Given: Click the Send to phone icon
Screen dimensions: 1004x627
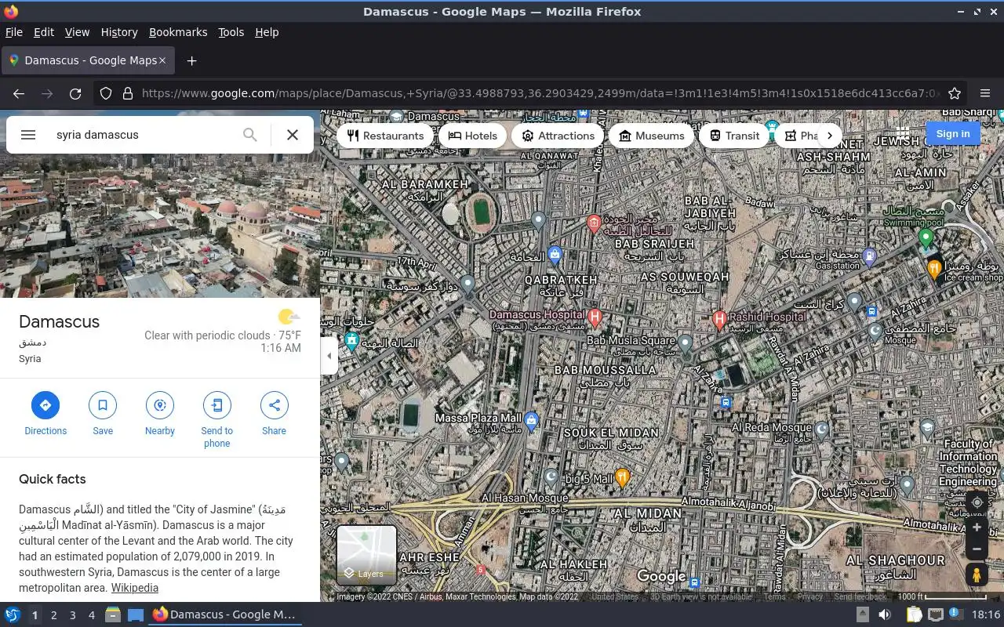Looking at the screenshot, I should point(217,405).
